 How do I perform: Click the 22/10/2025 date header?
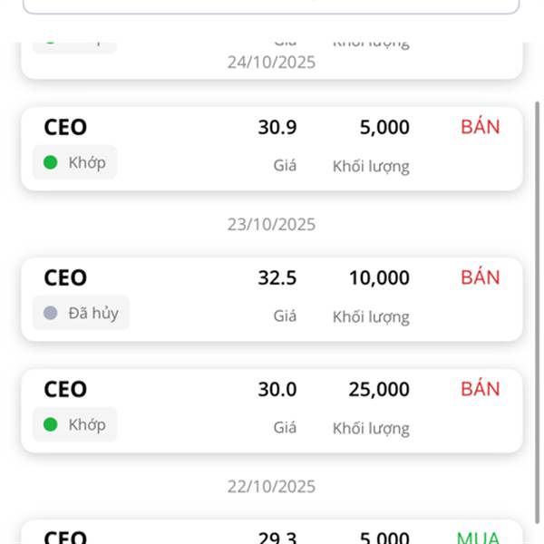[271, 487]
